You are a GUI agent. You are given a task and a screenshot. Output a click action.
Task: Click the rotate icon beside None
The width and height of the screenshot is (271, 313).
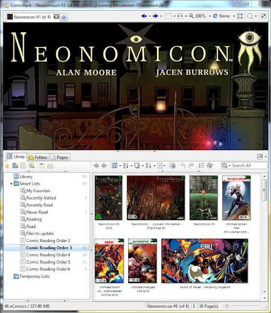coord(215,16)
